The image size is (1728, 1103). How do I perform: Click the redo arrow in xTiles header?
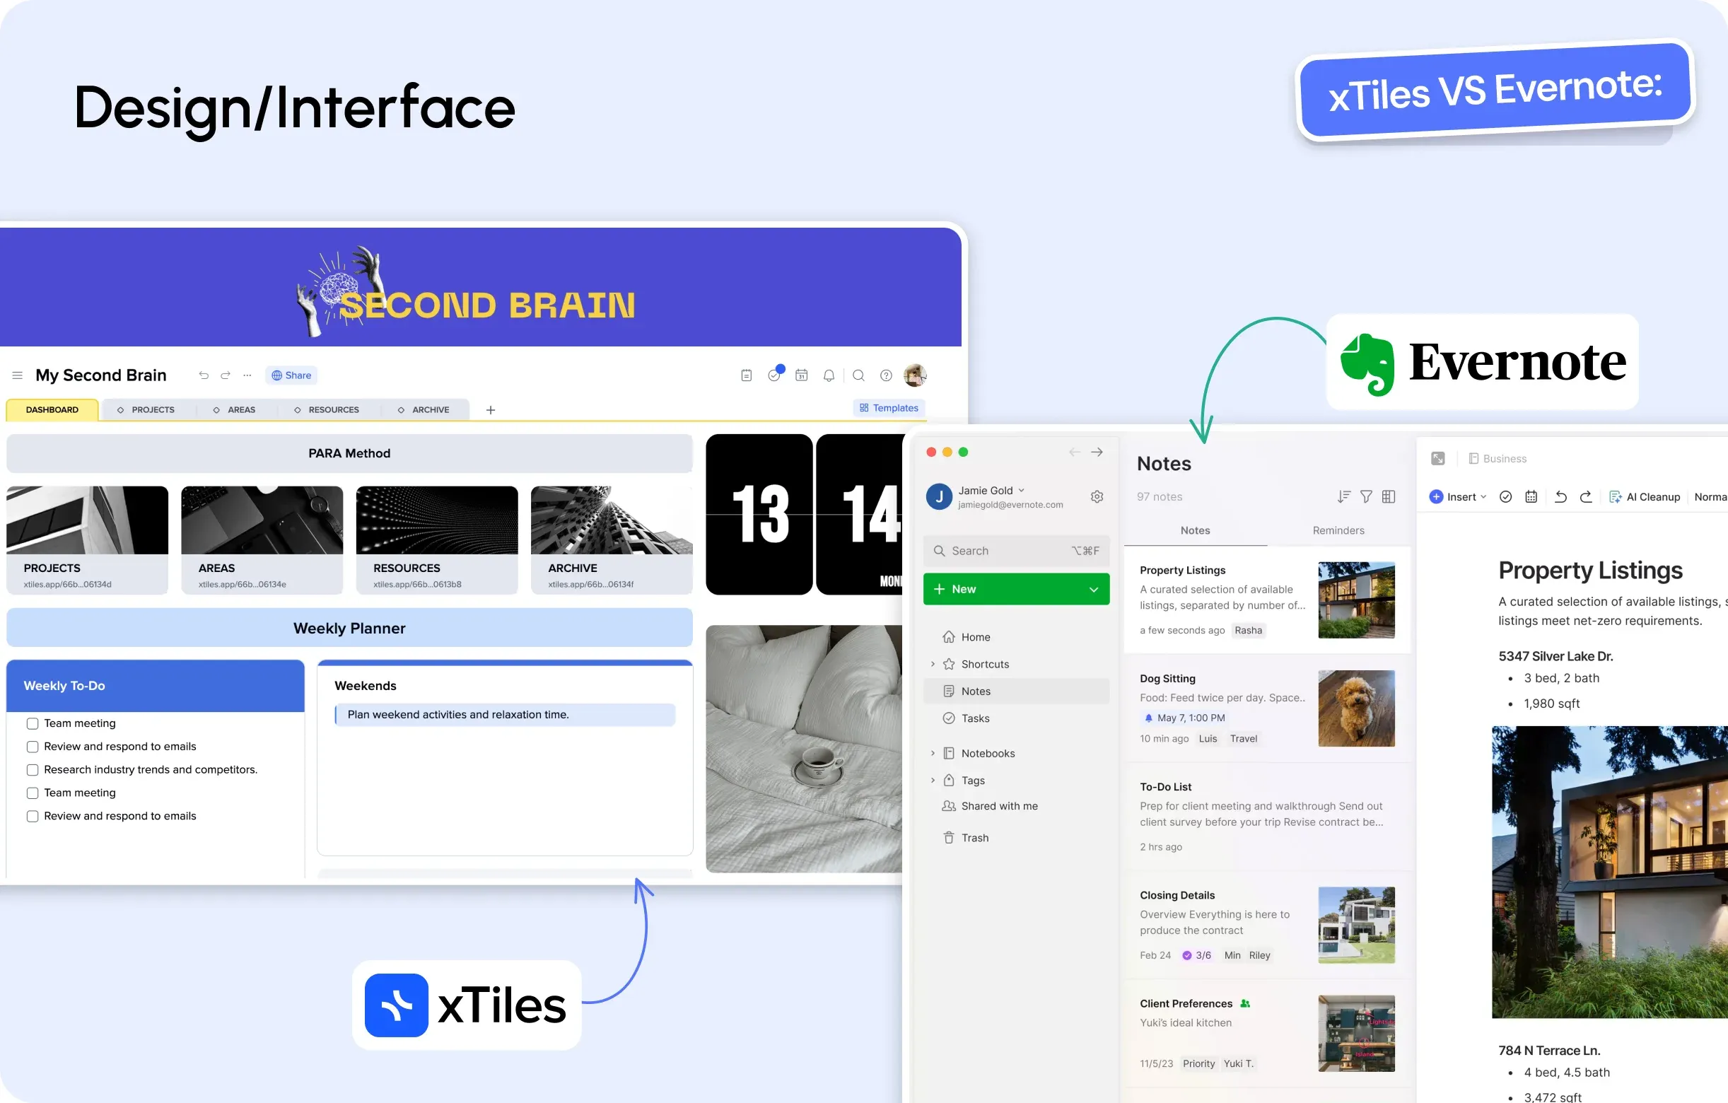[226, 375]
